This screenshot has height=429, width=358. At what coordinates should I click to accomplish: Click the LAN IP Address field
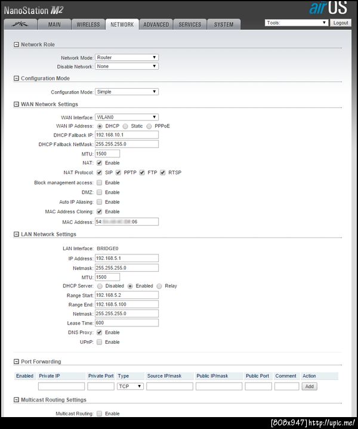click(x=126, y=258)
